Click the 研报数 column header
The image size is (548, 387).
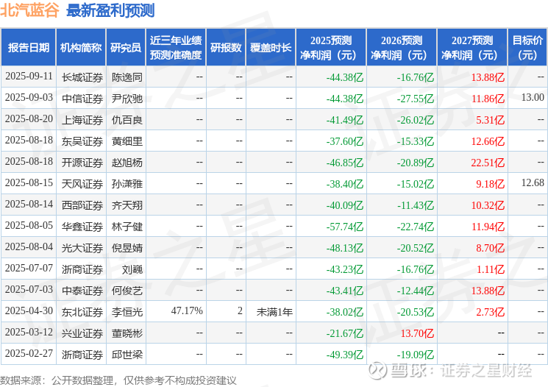point(226,48)
